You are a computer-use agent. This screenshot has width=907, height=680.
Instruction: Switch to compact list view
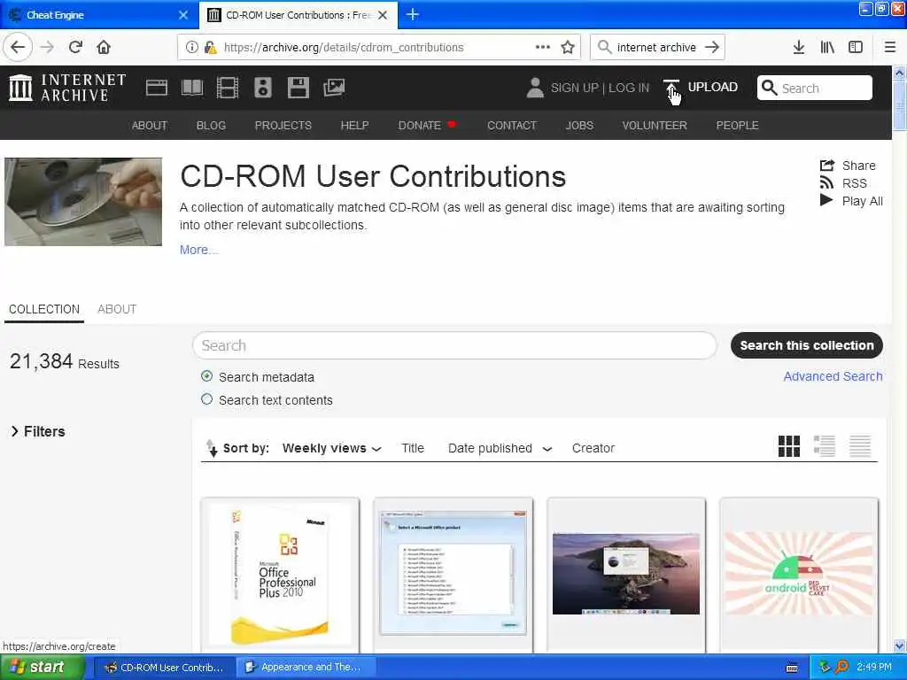coord(859,446)
